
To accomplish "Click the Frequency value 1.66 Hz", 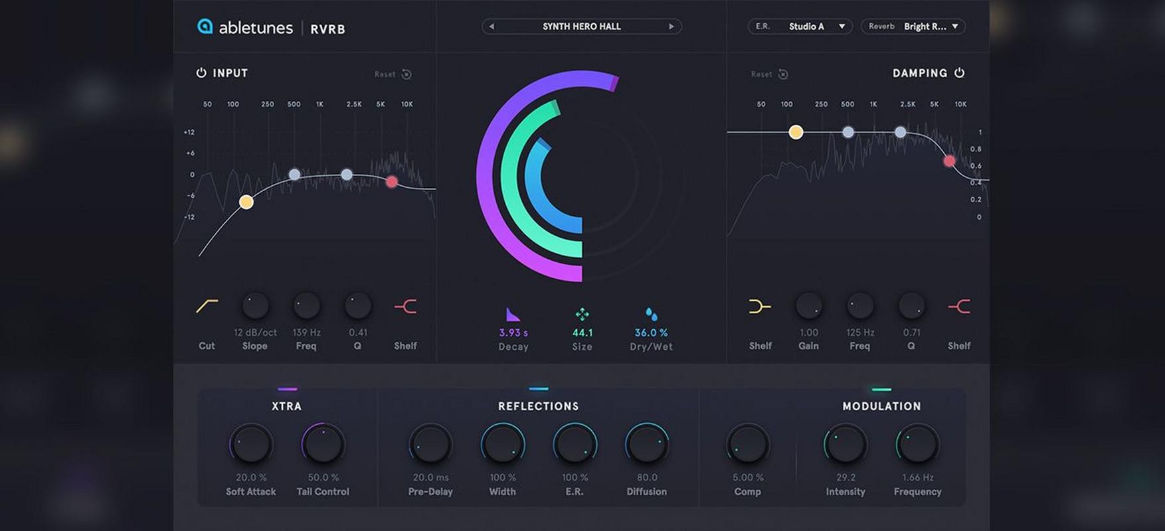I will (917, 477).
